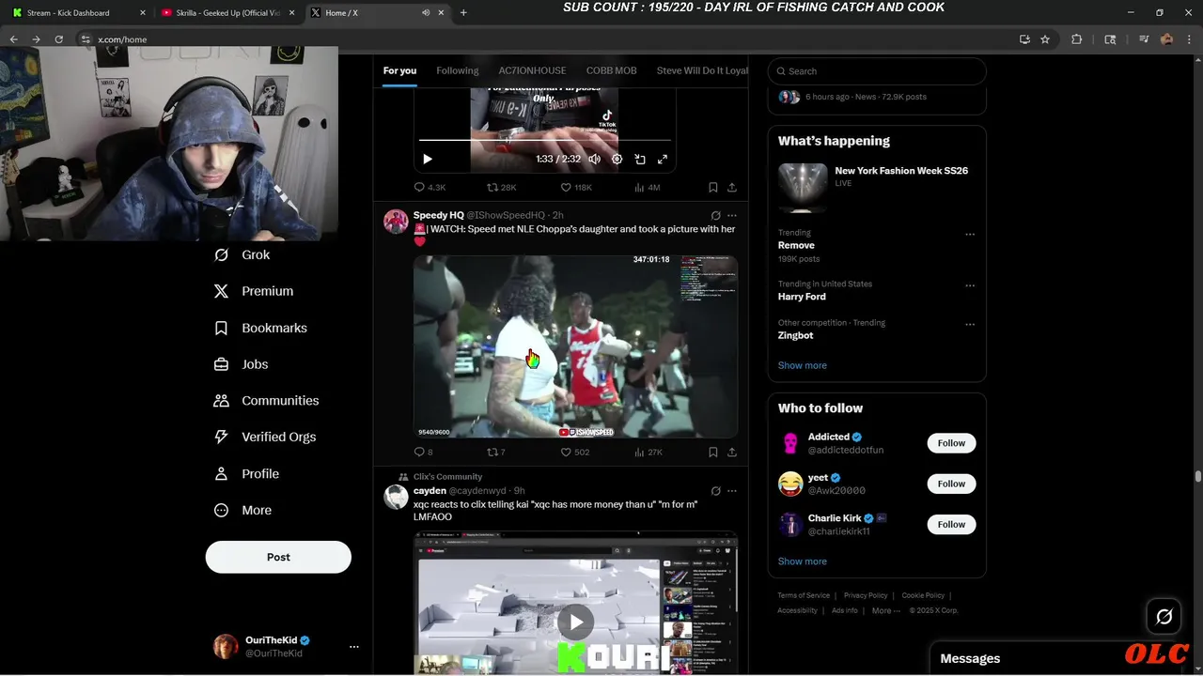The width and height of the screenshot is (1203, 676).
Task: Follow the Addicted account
Action: pos(951,443)
